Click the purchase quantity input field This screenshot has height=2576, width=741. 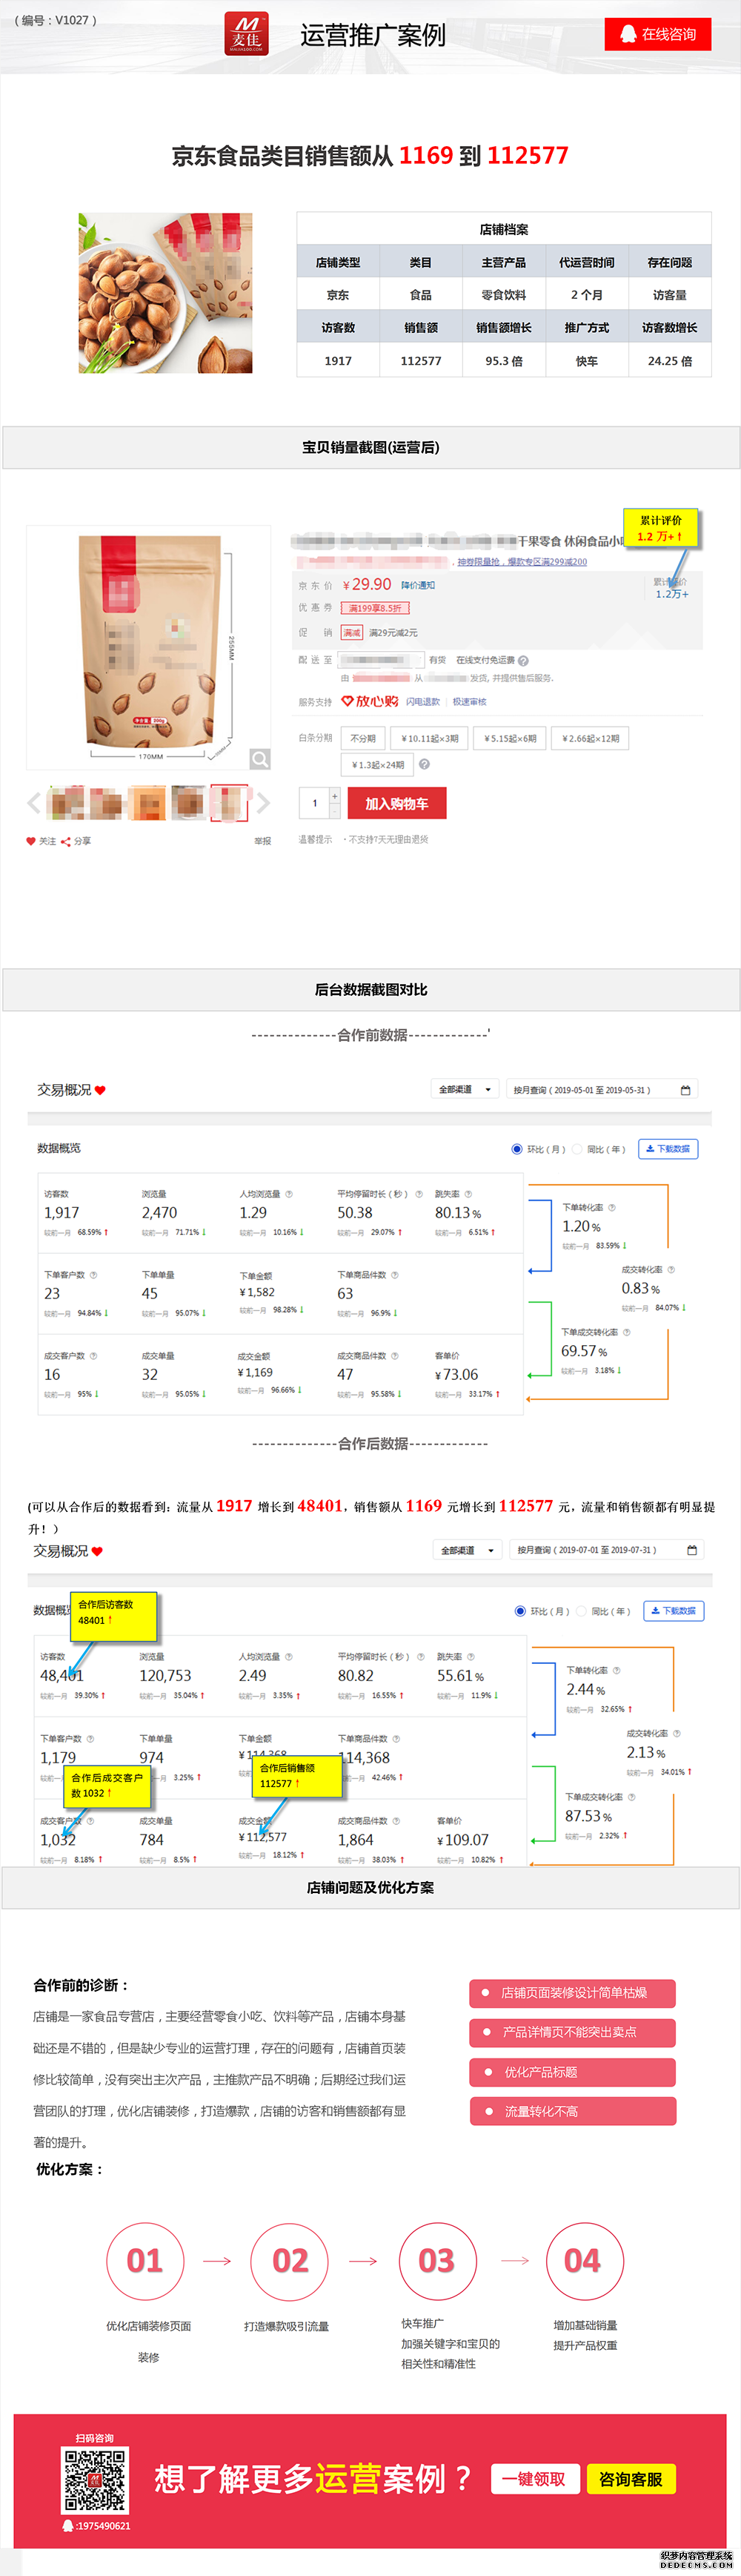pos(315,803)
